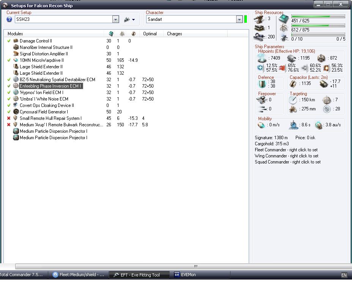Switch to Fleet:Medium/shield taskbar window
Image resolution: width=352 pixels, height=289 pixels.
click(x=78, y=275)
